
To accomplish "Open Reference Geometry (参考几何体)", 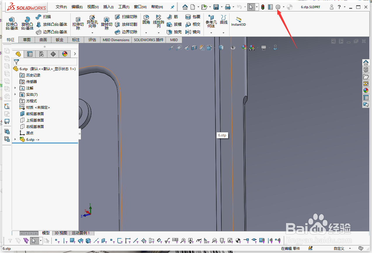I will tap(211, 22).
